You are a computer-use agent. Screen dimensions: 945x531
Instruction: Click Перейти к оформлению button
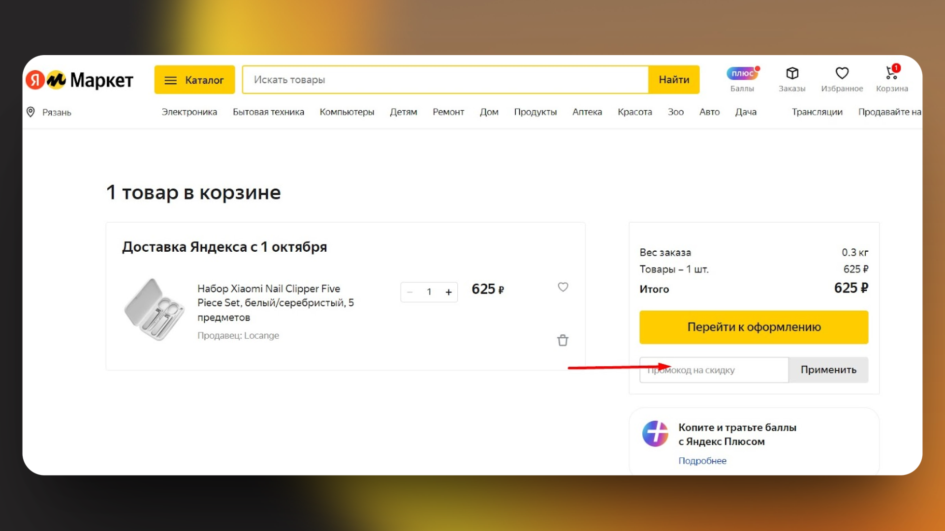tap(754, 327)
